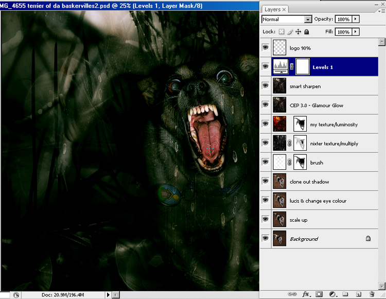The width and height of the screenshot is (386, 299).
Task: Click lock position move icon
Action: (x=298, y=32)
